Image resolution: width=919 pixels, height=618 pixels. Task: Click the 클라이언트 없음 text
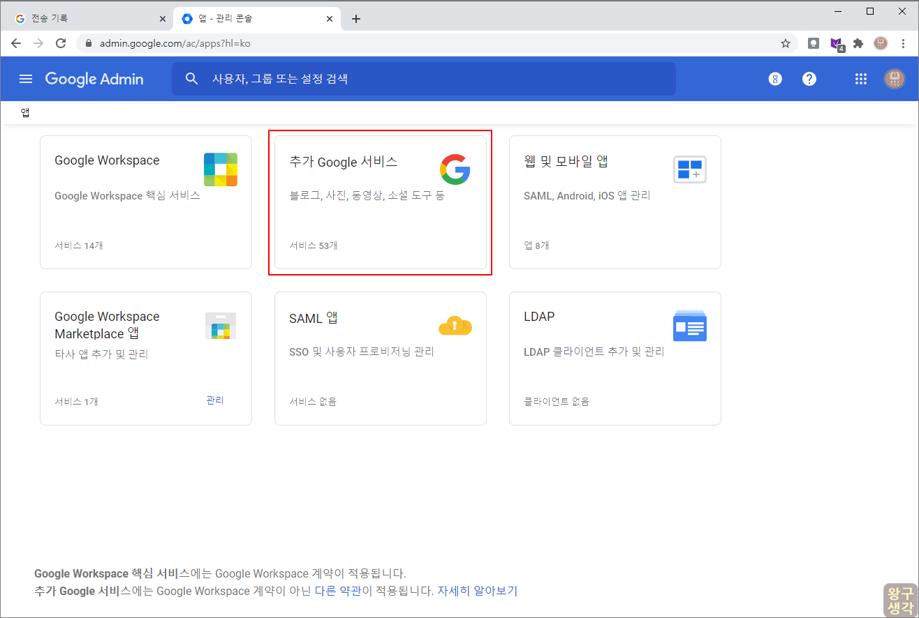coord(557,402)
